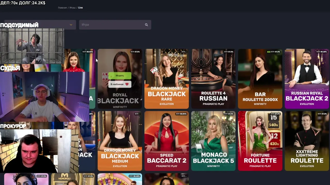Add Royal Blackjack via В любимое button
Screen dimensions: 330x185
[120, 84]
